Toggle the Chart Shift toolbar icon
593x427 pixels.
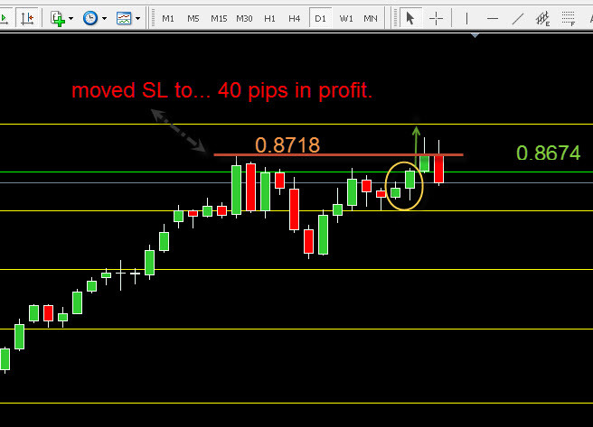[x=27, y=18]
